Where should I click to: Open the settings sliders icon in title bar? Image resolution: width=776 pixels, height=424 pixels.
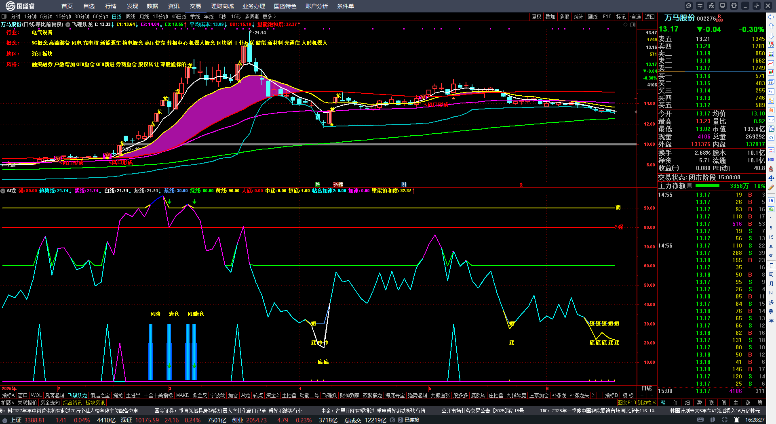(700, 6)
